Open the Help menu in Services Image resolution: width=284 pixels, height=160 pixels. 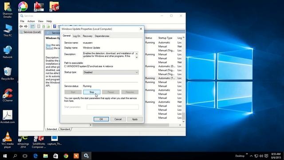49,21
